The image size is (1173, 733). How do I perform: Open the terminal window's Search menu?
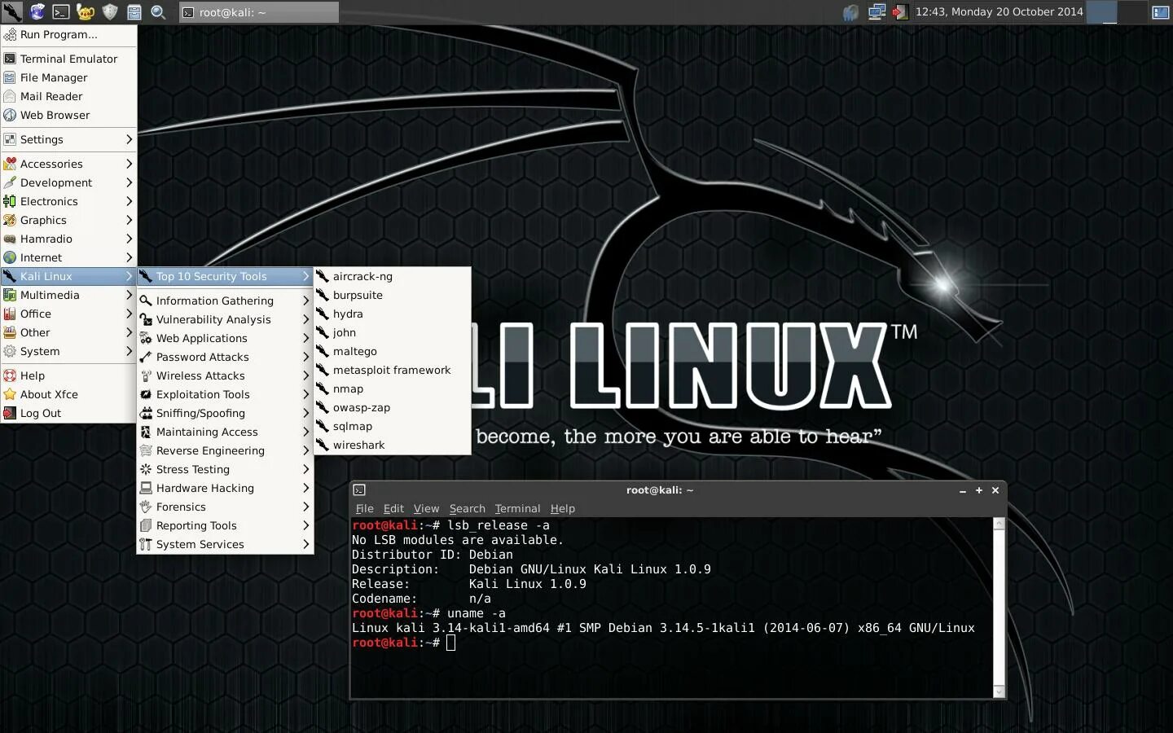(x=467, y=508)
